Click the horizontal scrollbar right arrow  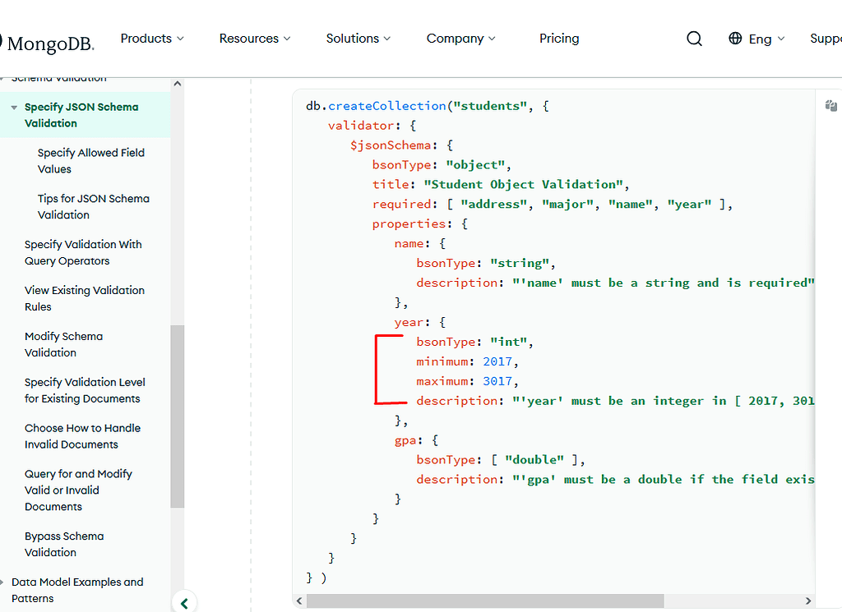point(809,600)
